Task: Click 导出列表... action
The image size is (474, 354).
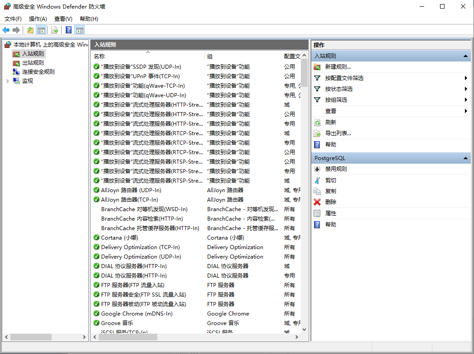Action: point(338,133)
